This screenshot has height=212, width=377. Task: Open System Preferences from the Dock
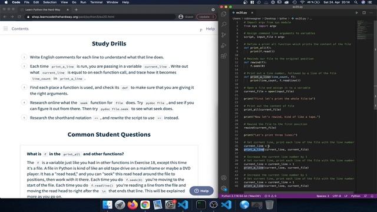click(170, 205)
